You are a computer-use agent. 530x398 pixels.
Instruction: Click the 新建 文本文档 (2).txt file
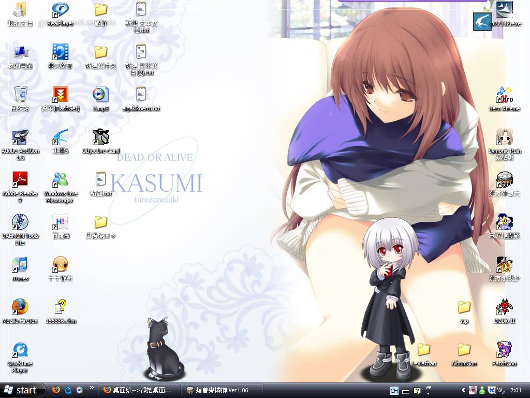pyautogui.click(x=141, y=60)
